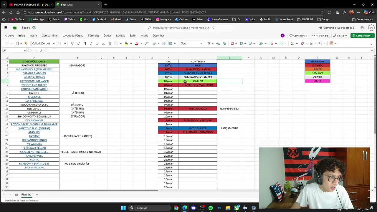Click the delete cells icon
The image size is (377, 212).
click(271, 43)
